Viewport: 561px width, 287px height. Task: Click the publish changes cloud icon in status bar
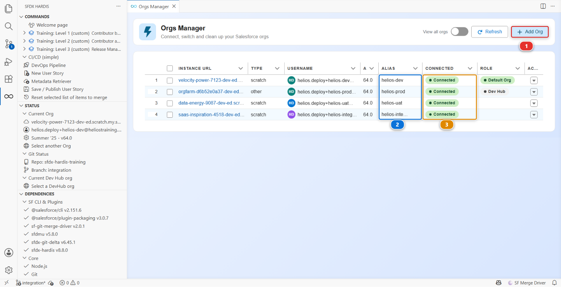pyautogui.click(x=51, y=283)
